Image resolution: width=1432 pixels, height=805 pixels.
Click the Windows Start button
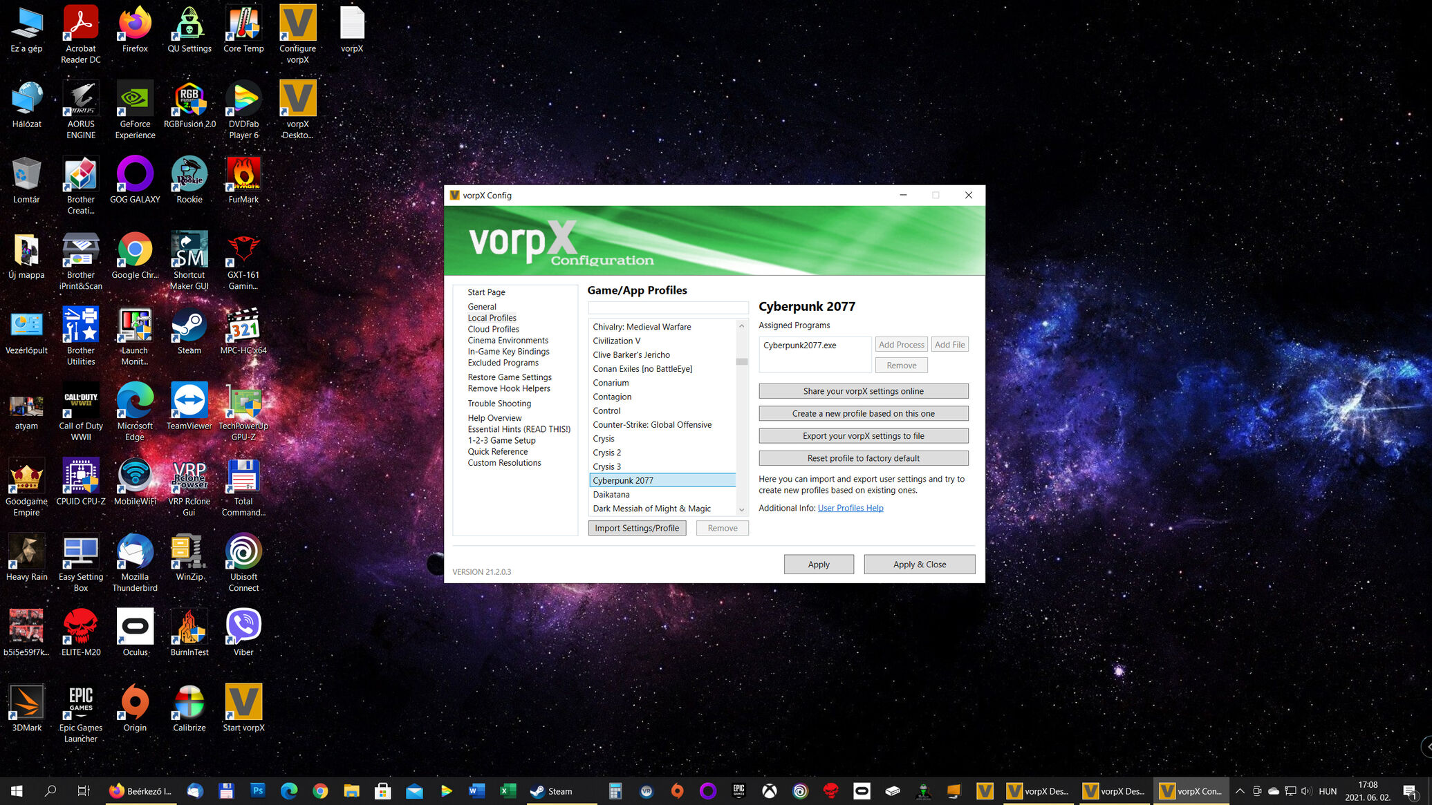(17, 791)
